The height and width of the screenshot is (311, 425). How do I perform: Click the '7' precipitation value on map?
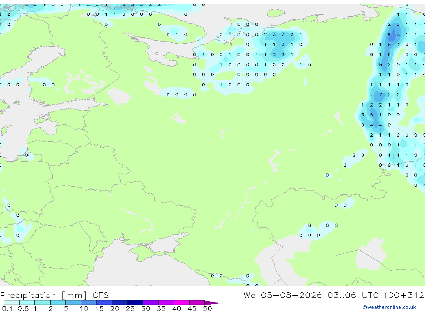[380, 95]
